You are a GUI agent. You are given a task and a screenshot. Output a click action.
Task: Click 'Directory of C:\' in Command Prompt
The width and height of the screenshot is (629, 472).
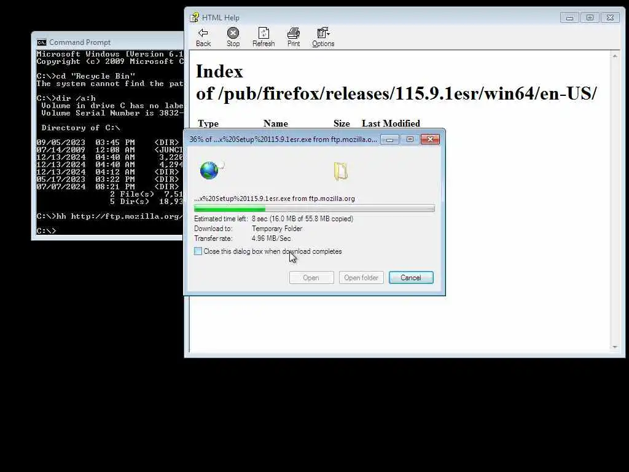click(x=80, y=128)
